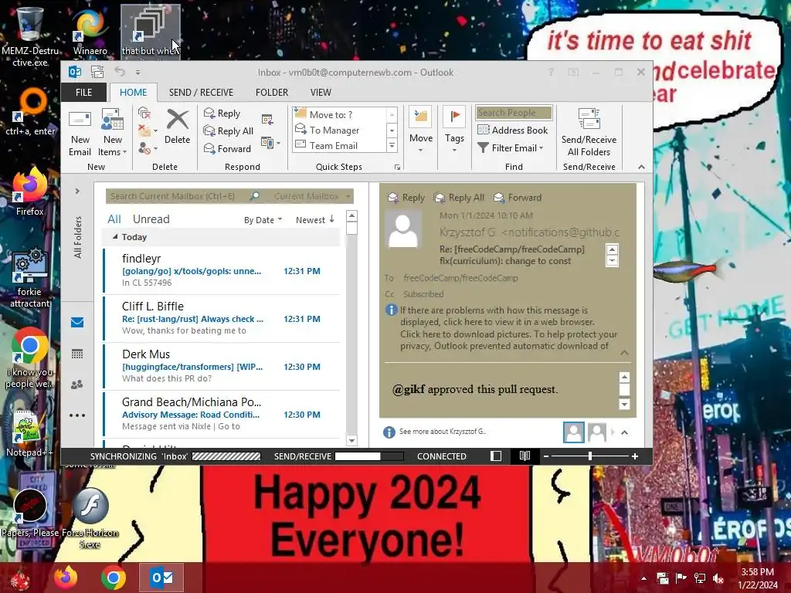
Task: Click the Search Current Mailbox field
Action: (x=178, y=196)
